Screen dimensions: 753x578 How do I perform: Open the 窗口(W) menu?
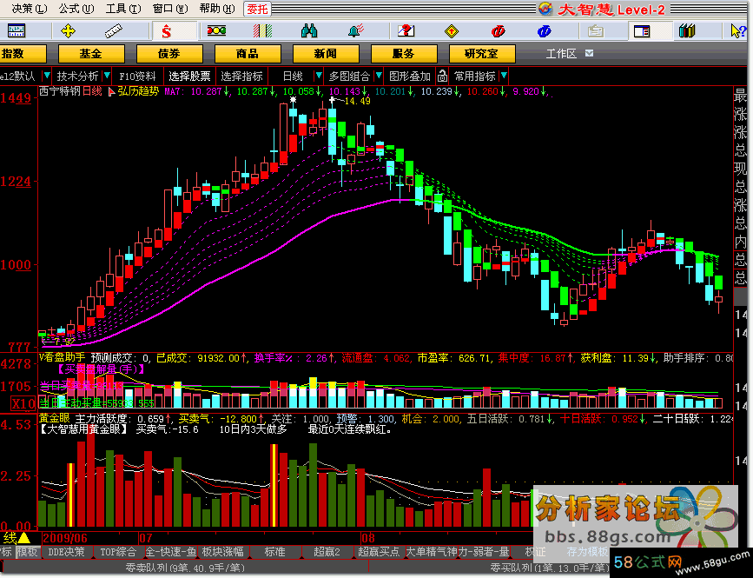pyautogui.click(x=170, y=8)
